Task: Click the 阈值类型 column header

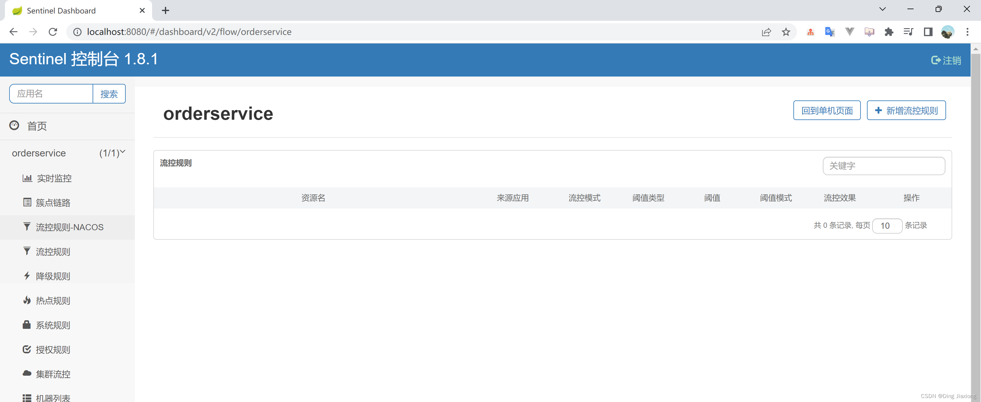Action: click(648, 198)
